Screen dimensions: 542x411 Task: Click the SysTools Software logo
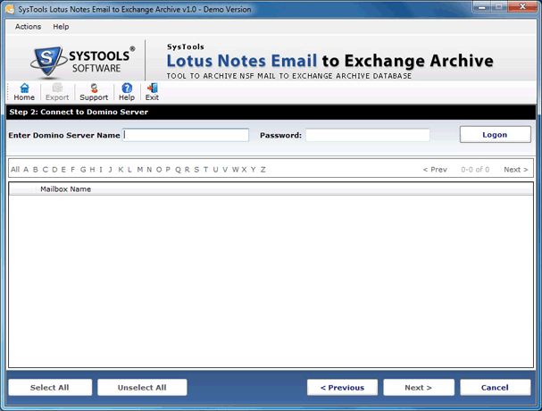pyautogui.click(x=83, y=61)
